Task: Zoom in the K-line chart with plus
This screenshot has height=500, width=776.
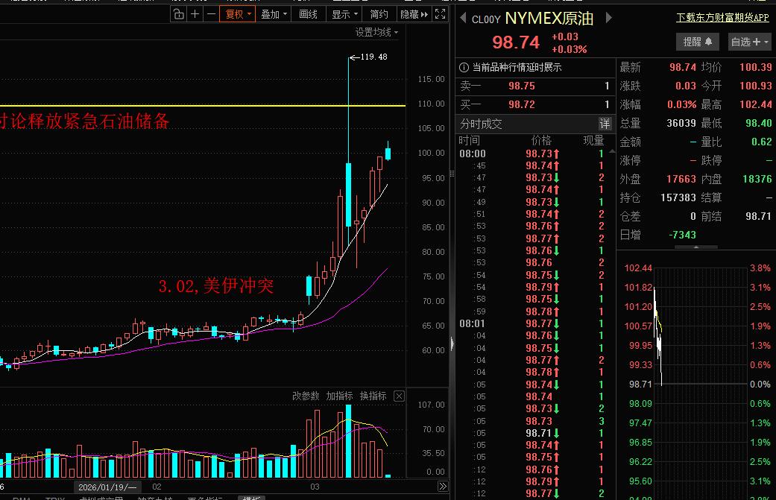Action: coord(195,14)
